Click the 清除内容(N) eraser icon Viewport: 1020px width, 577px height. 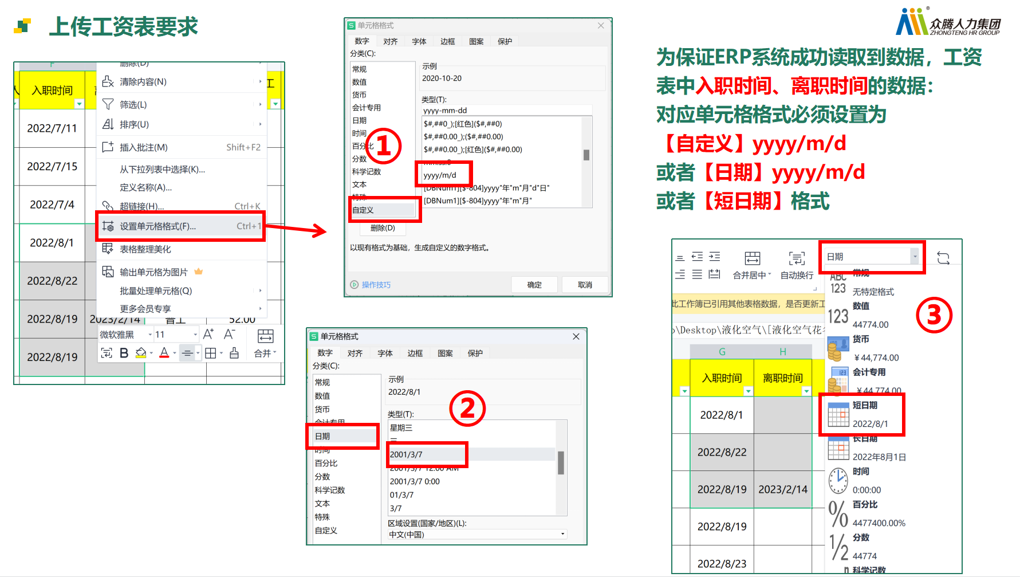pos(108,81)
